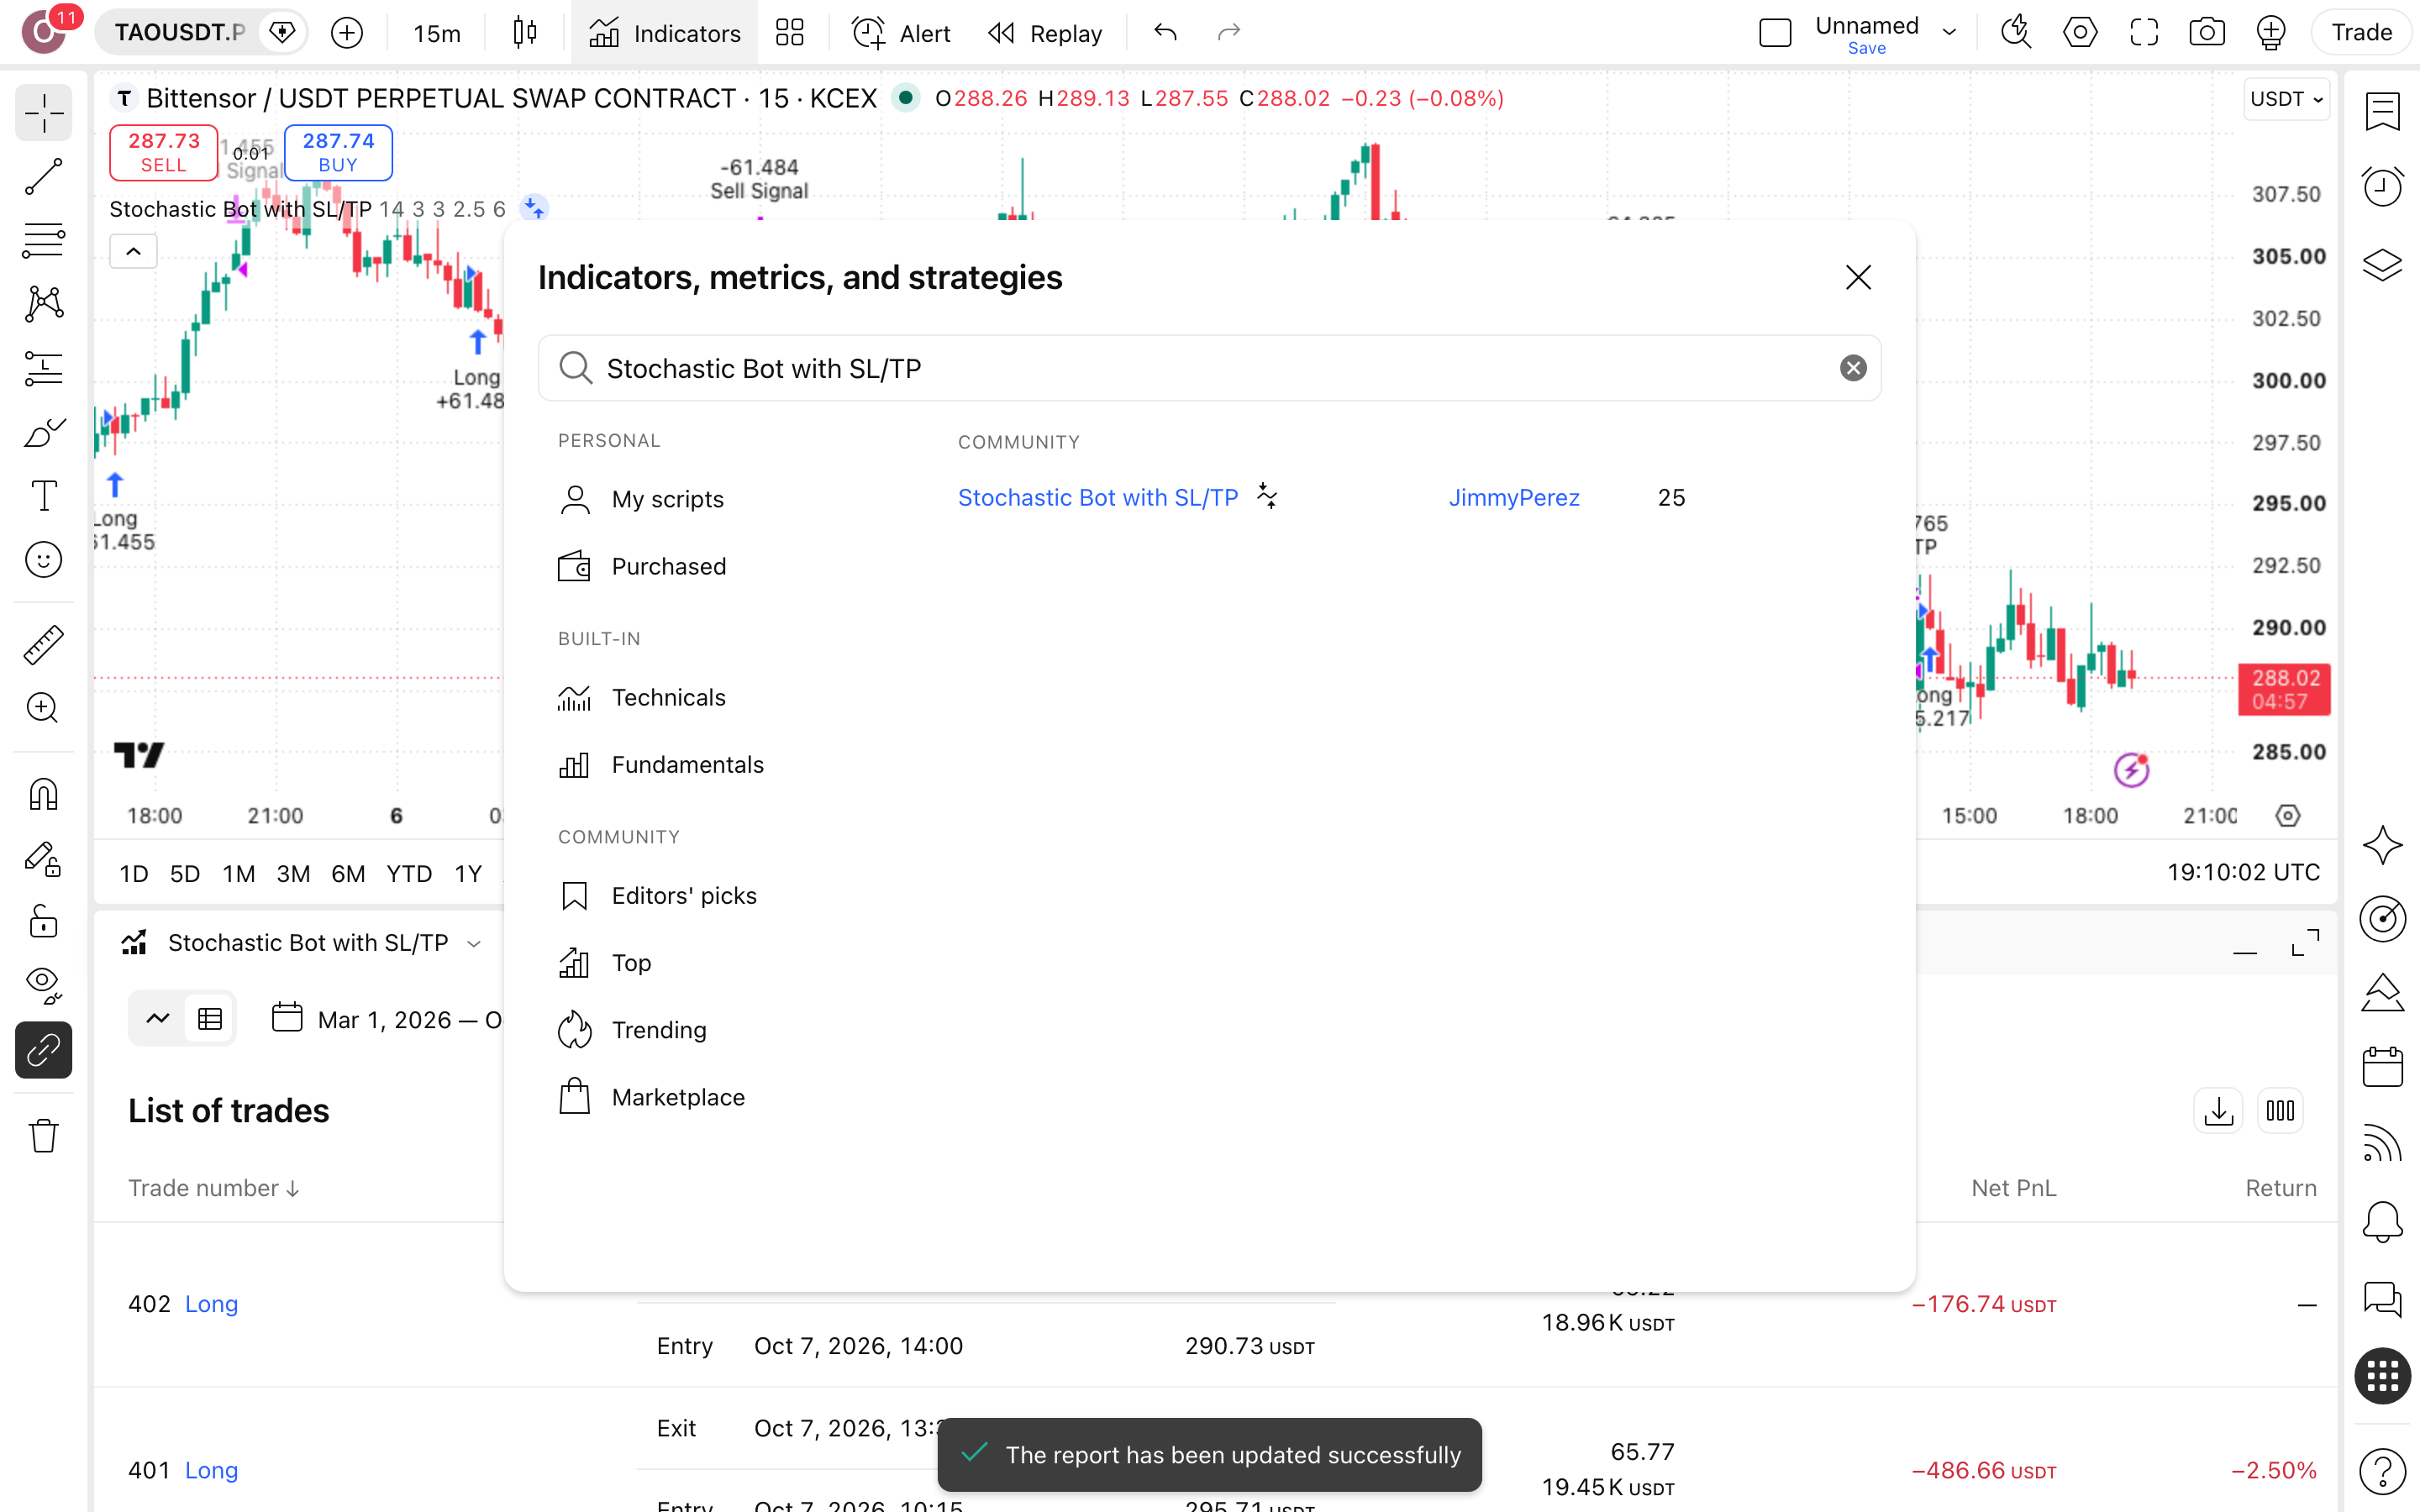
Task: Open the alerts clock panel
Action: [2382, 187]
